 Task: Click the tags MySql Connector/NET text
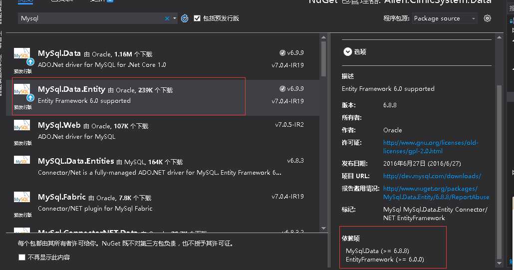pyautogui.click(x=435, y=214)
